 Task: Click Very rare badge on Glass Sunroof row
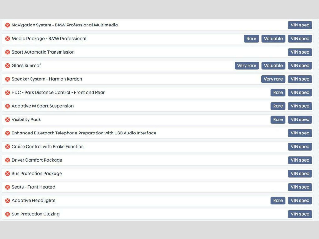click(x=246, y=66)
